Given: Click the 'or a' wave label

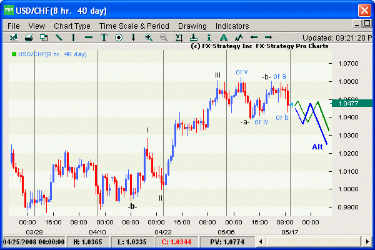Looking at the screenshot, I should click(280, 76).
